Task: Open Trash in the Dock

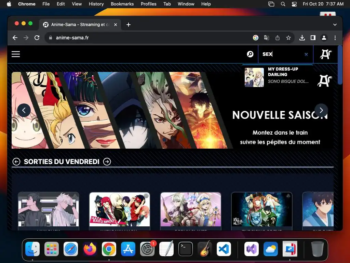Action: point(318,249)
